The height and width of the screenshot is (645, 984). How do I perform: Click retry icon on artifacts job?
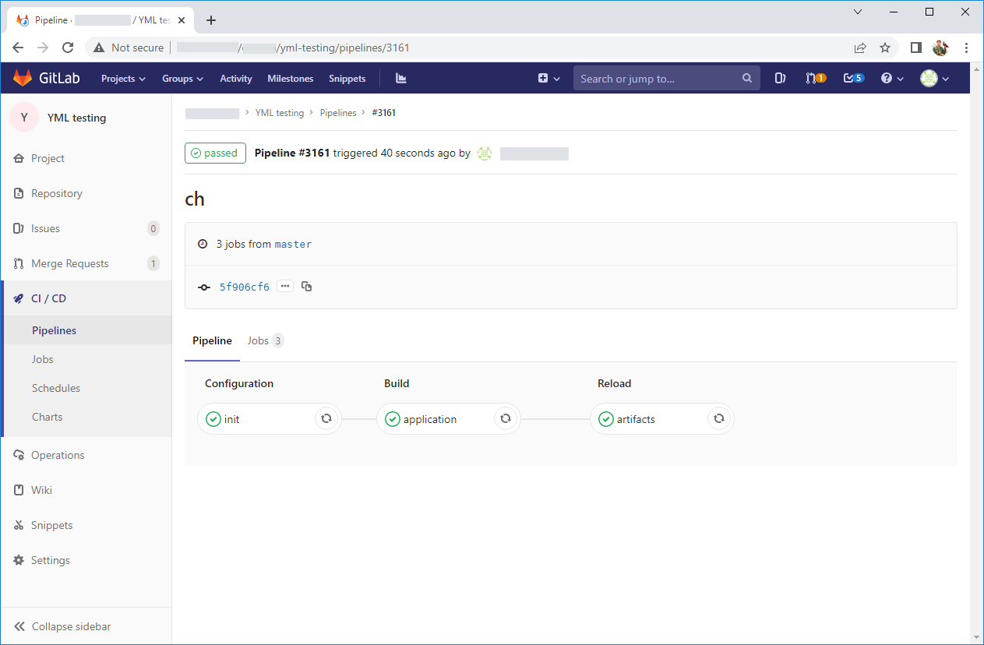click(x=719, y=419)
